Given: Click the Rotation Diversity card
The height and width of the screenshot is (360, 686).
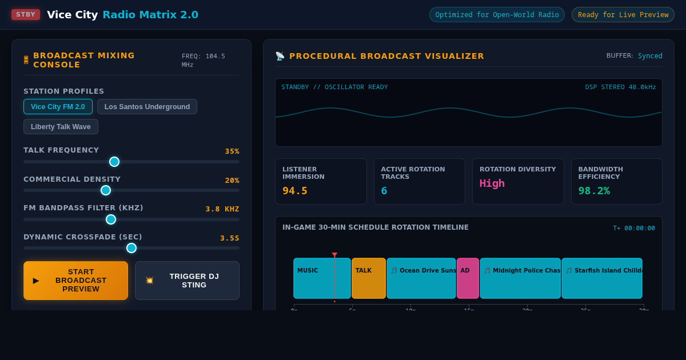Looking at the screenshot, I should [518, 181].
